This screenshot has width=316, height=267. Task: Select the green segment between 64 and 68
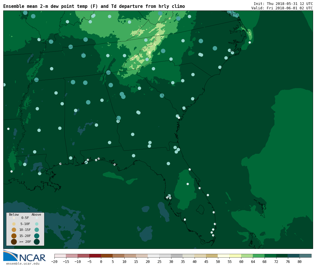(259, 256)
